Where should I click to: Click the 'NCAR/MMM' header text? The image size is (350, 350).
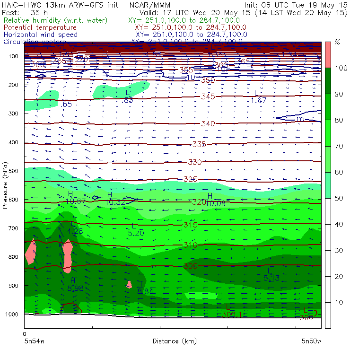point(150,5)
